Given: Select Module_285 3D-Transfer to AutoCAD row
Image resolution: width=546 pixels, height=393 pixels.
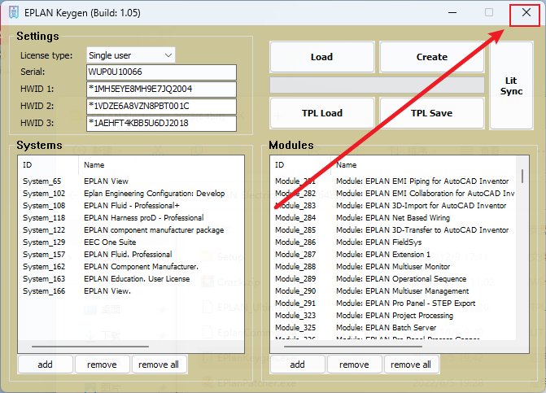Looking at the screenshot, I should [394, 229].
